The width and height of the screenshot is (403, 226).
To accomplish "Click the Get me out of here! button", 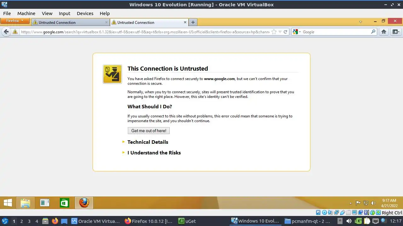I will point(149,131).
